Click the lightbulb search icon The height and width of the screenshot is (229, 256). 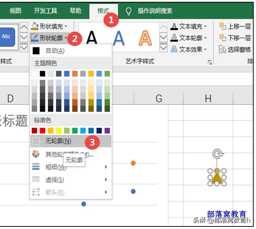pos(129,11)
